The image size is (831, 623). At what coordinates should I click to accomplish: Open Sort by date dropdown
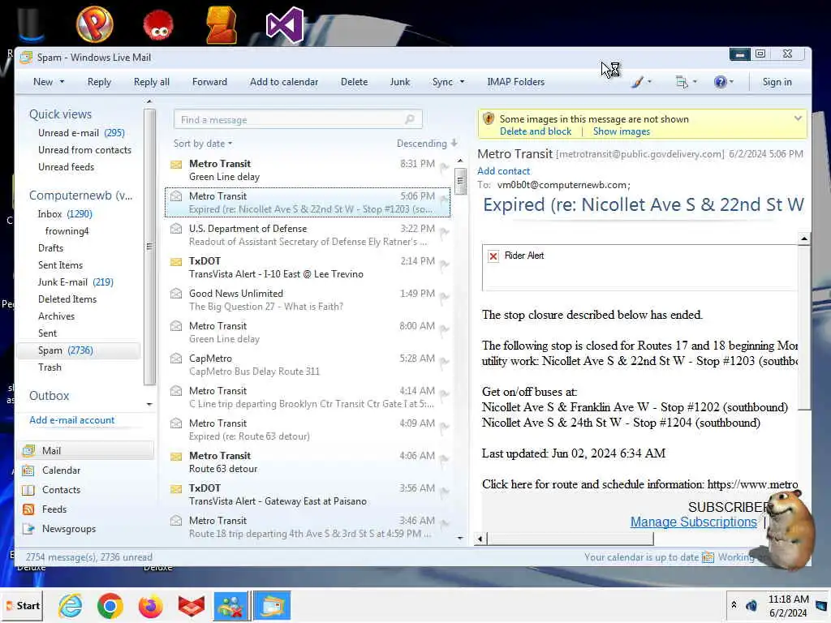203,144
